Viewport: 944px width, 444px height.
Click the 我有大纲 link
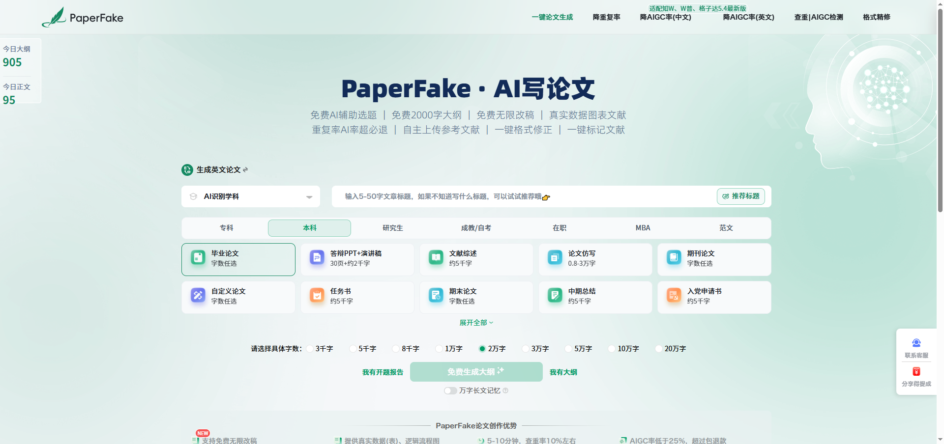point(563,372)
